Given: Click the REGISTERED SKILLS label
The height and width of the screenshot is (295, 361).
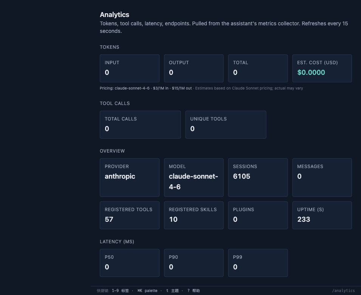Looking at the screenshot, I should (x=193, y=210).
